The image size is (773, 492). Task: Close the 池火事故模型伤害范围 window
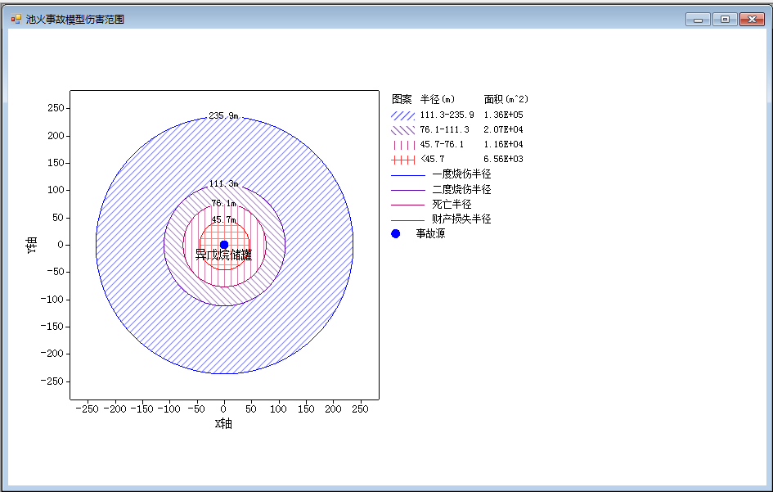coord(752,20)
